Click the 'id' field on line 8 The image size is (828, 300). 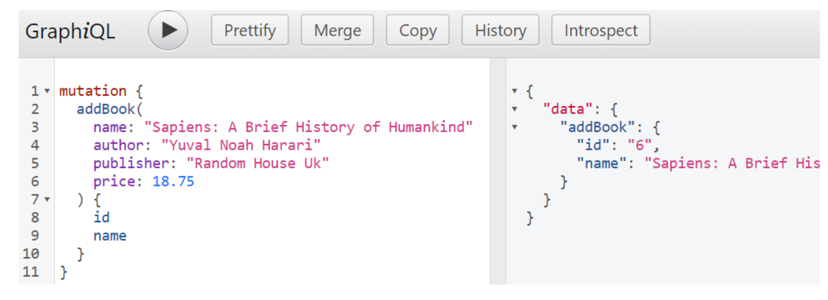(101, 218)
